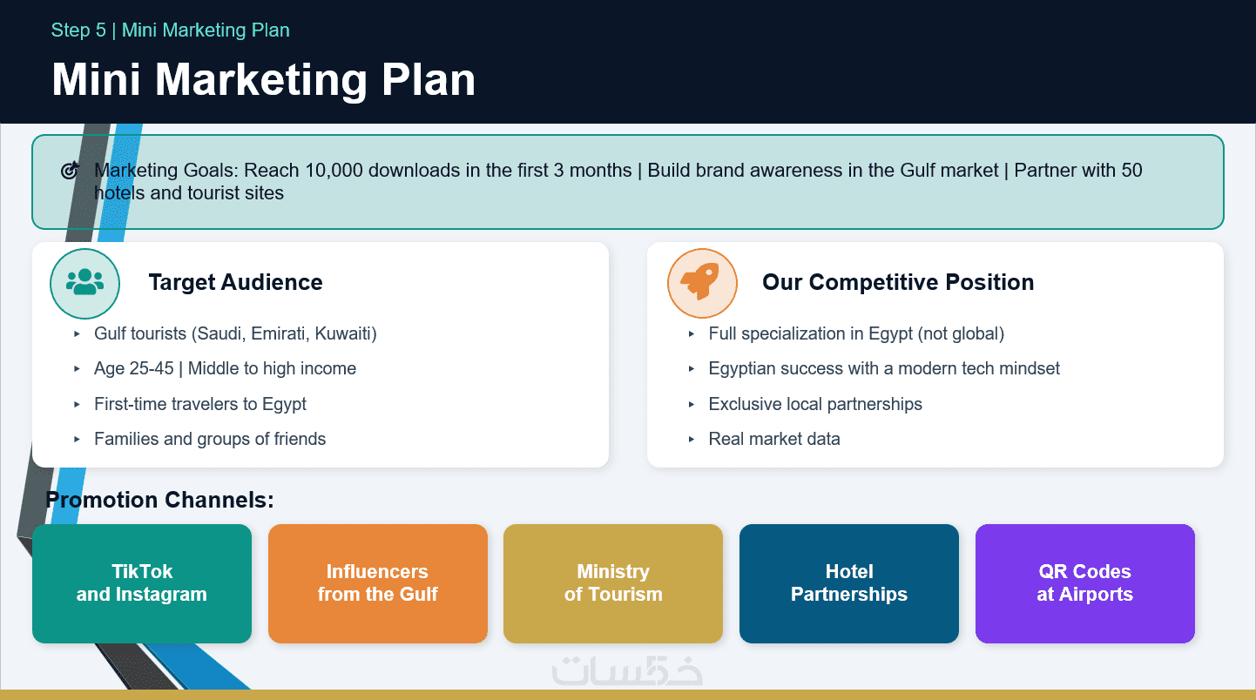
Task: Click the Promotion Channels heading
Action: pos(159,500)
